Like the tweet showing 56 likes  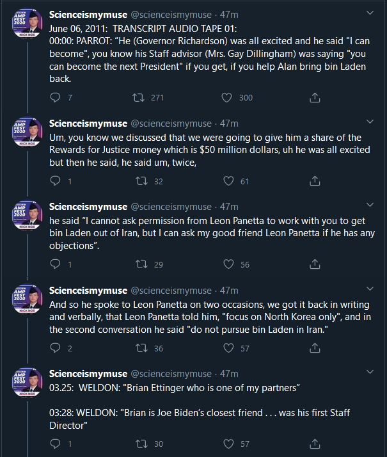(228, 264)
